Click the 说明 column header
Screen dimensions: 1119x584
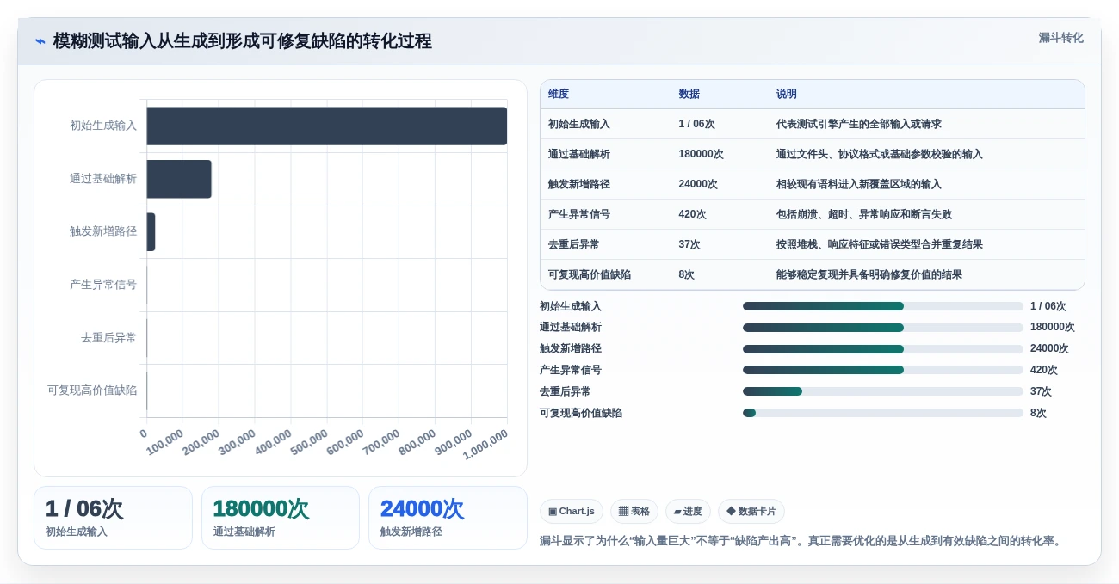(x=787, y=95)
